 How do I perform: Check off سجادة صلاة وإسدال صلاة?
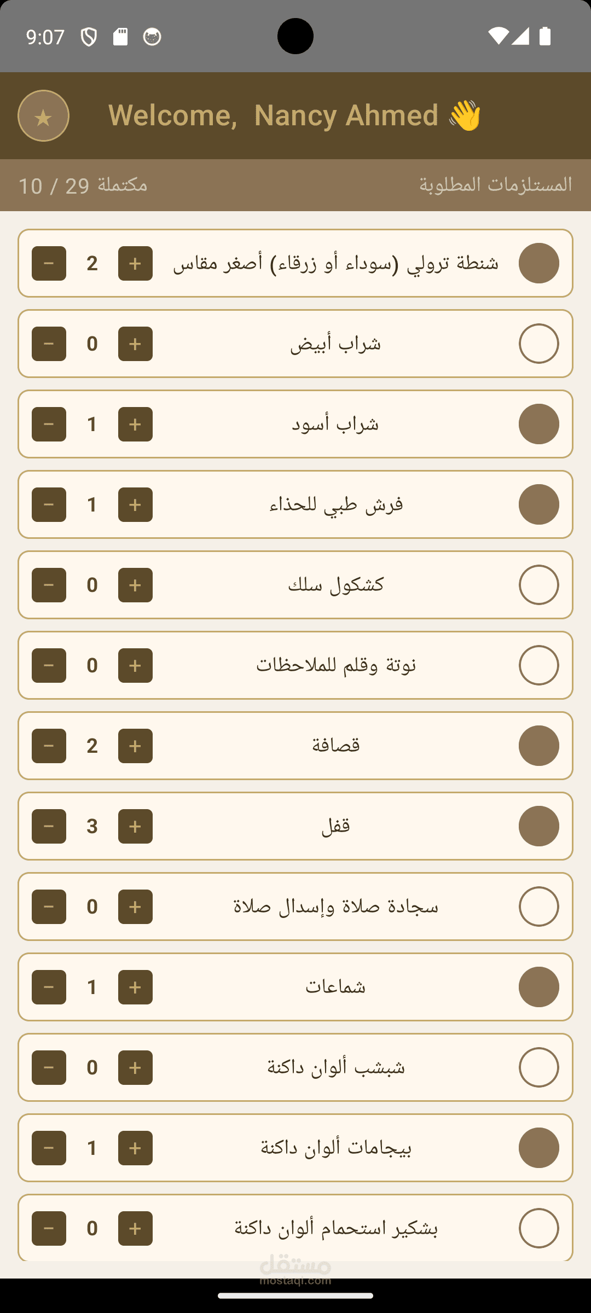click(x=538, y=907)
